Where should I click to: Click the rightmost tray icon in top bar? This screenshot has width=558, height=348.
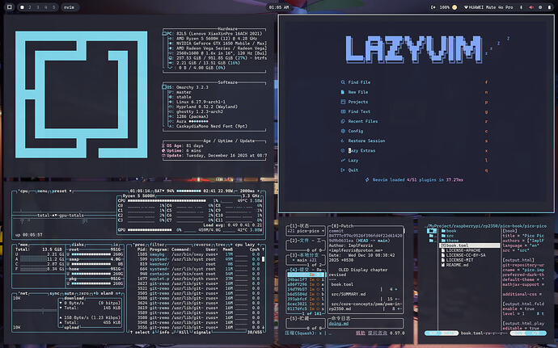pos(549,7)
